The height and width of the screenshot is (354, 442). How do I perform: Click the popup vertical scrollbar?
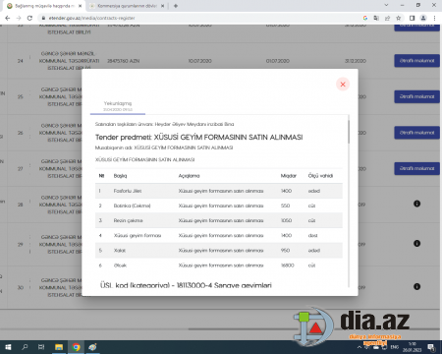point(349,132)
